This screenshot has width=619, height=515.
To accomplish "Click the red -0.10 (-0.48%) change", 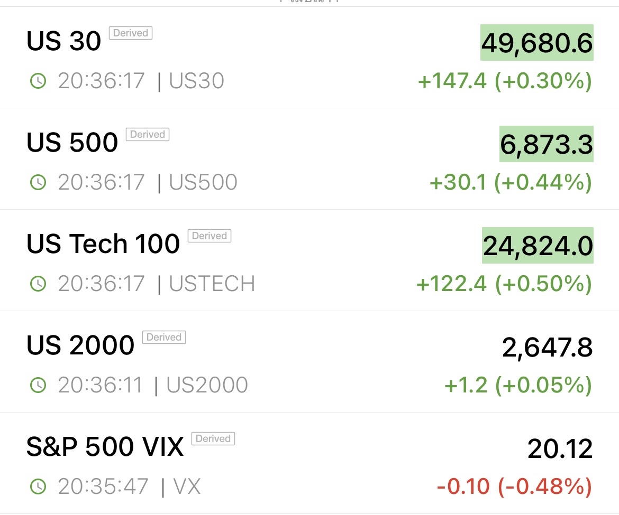I will coord(514,486).
